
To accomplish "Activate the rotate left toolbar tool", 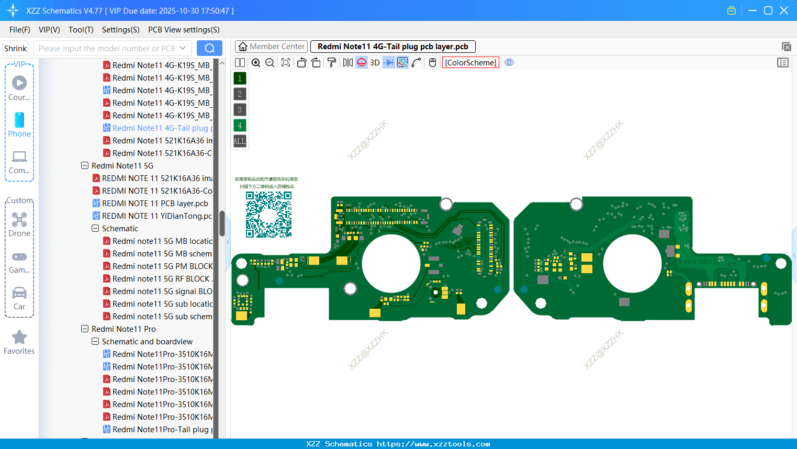I will (x=301, y=62).
